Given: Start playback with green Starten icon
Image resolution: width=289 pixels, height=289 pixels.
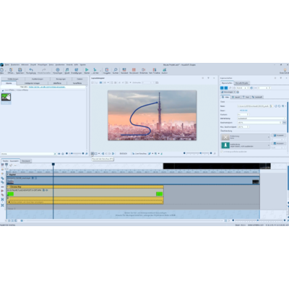Looking at the screenshot, I should point(87,70).
